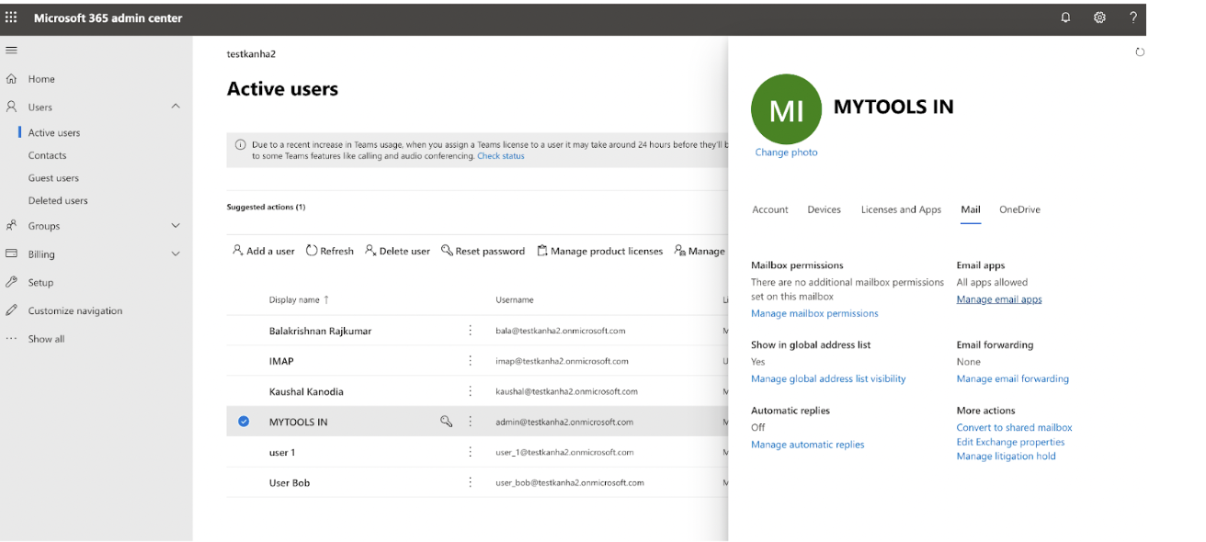Click the Manage automatic replies link

tap(808, 445)
